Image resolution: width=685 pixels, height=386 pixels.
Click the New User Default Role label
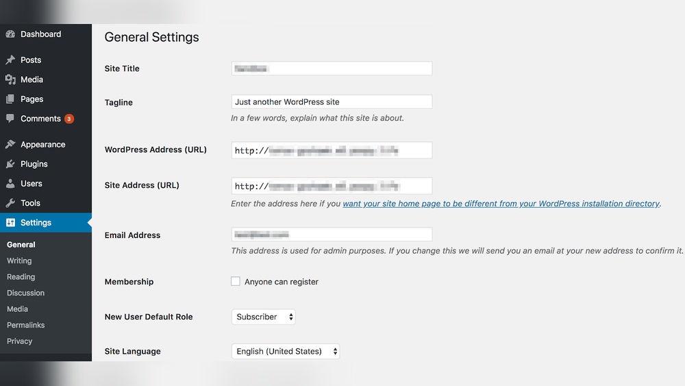149,317
